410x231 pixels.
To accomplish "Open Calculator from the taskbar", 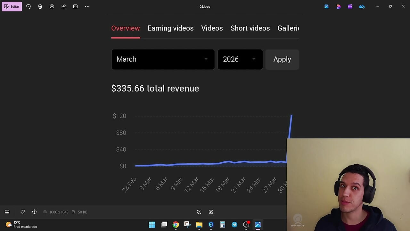I will pos(223,225).
